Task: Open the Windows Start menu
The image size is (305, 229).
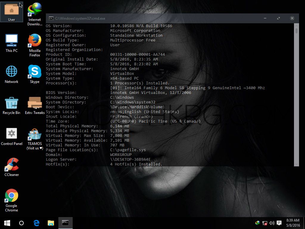Action: [7, 223]
